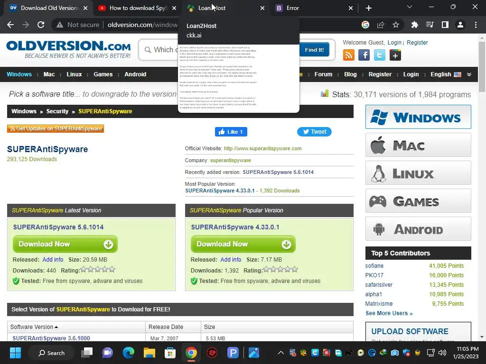Rate latest version with the rating stars
Image resolution: width=486 pixels, height=364 pixels.
[98, 270]
